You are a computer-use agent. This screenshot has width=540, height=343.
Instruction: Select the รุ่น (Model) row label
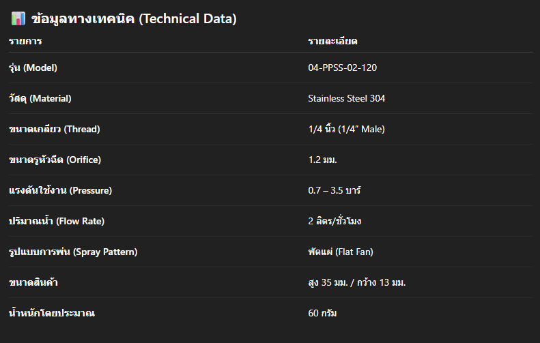(x=33, y=68)
